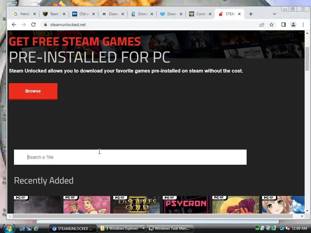Click the padlock site info icon
Viewport: 311px width, 233px height.
click(46, 25)
